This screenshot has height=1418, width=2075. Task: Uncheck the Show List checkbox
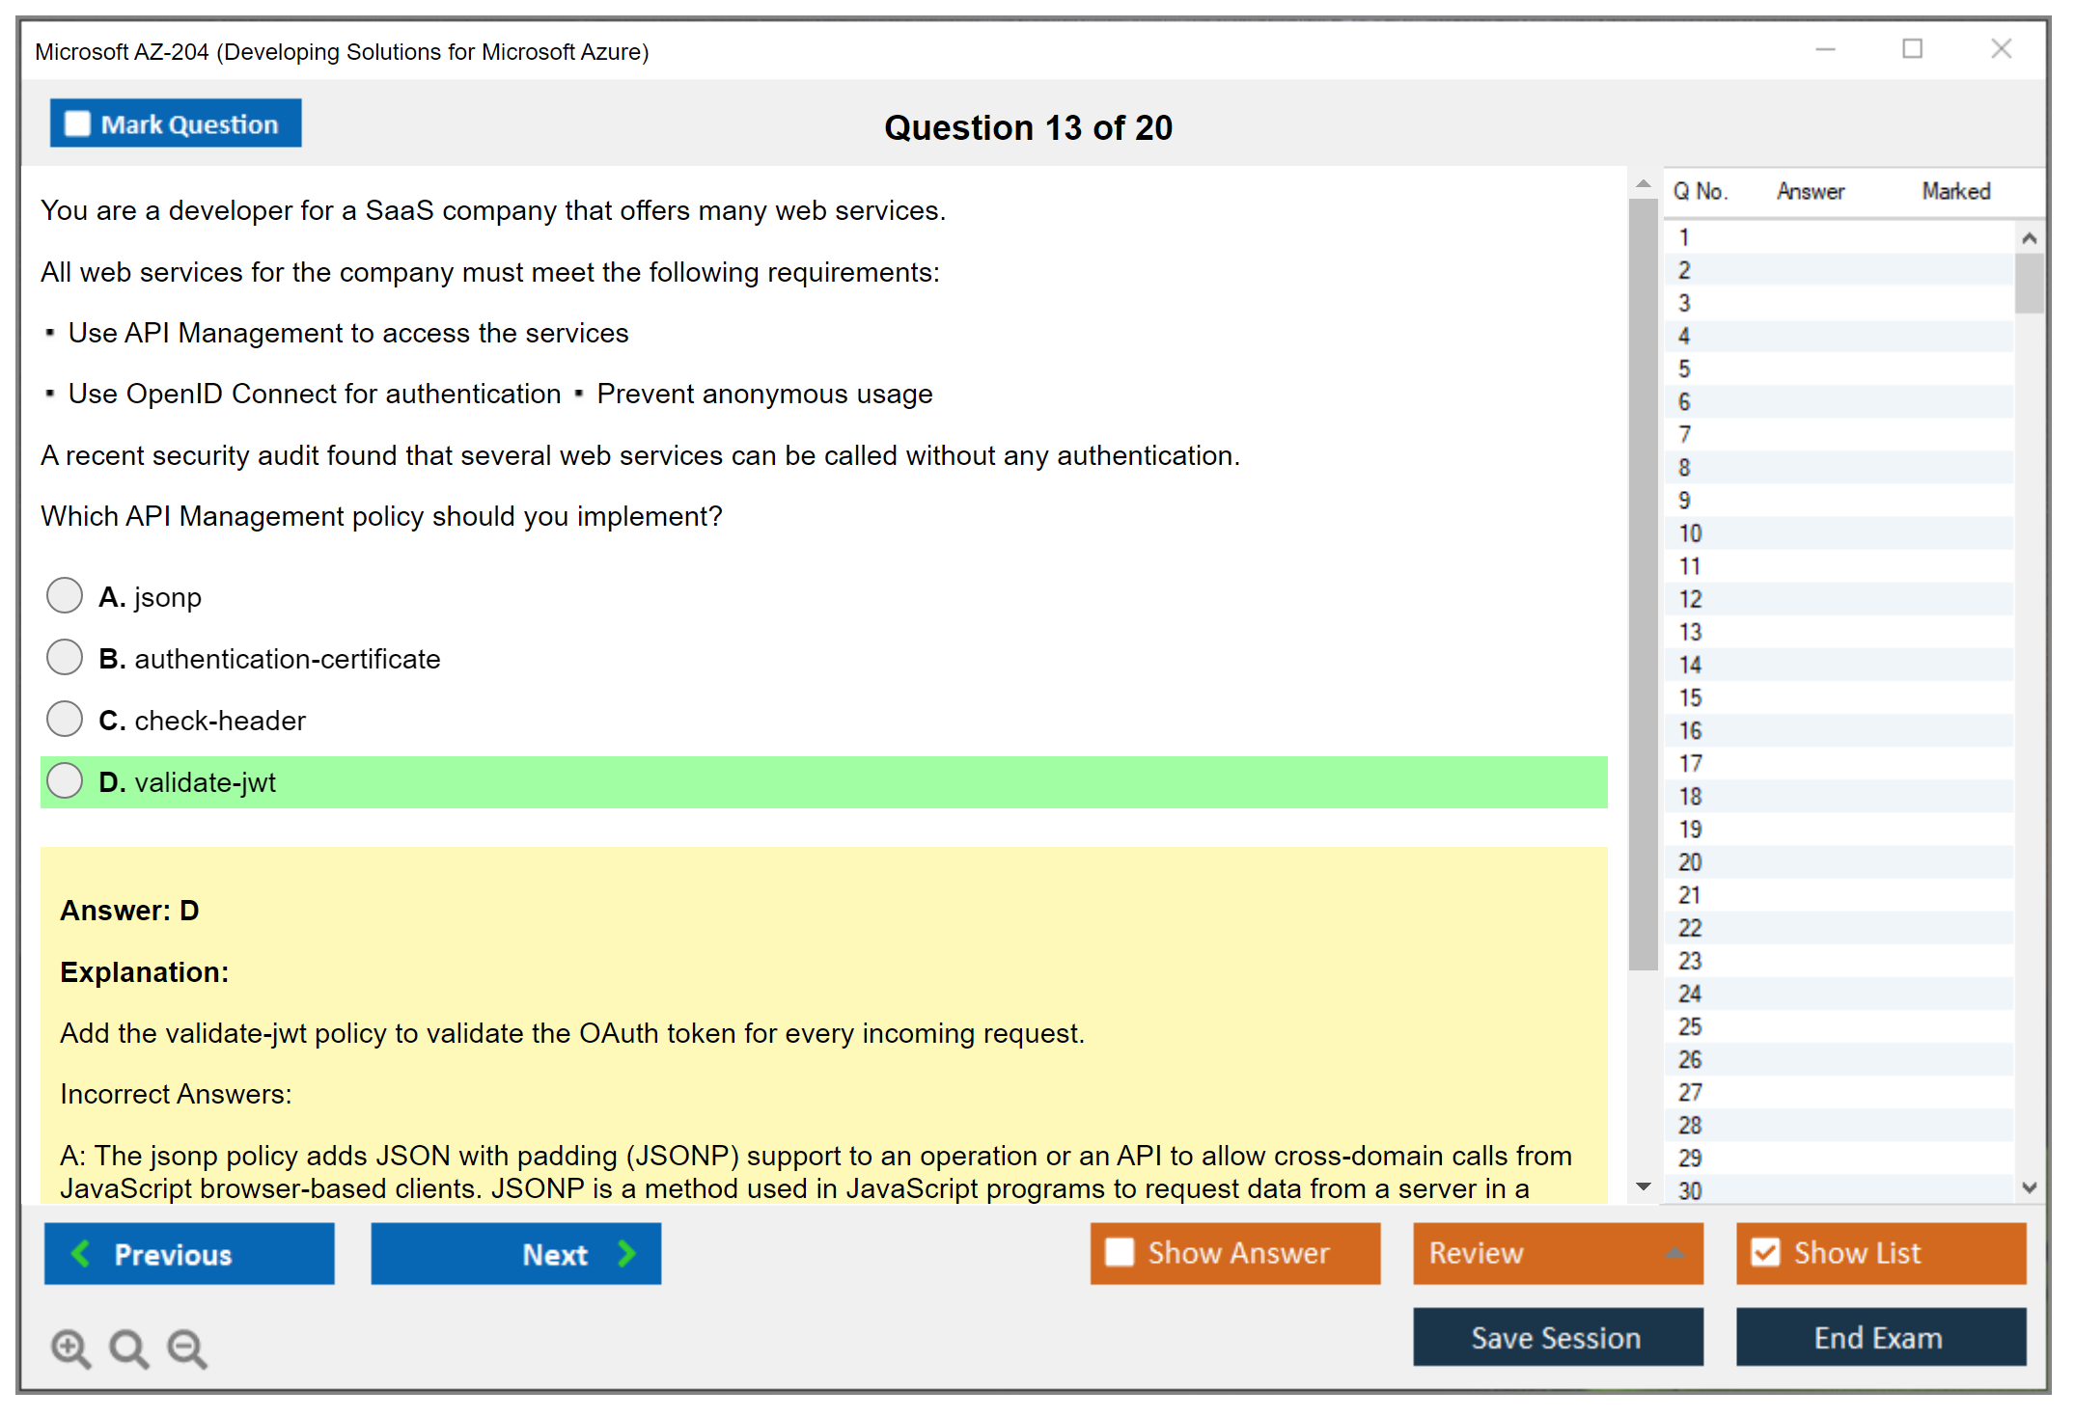point(1765,1252)
